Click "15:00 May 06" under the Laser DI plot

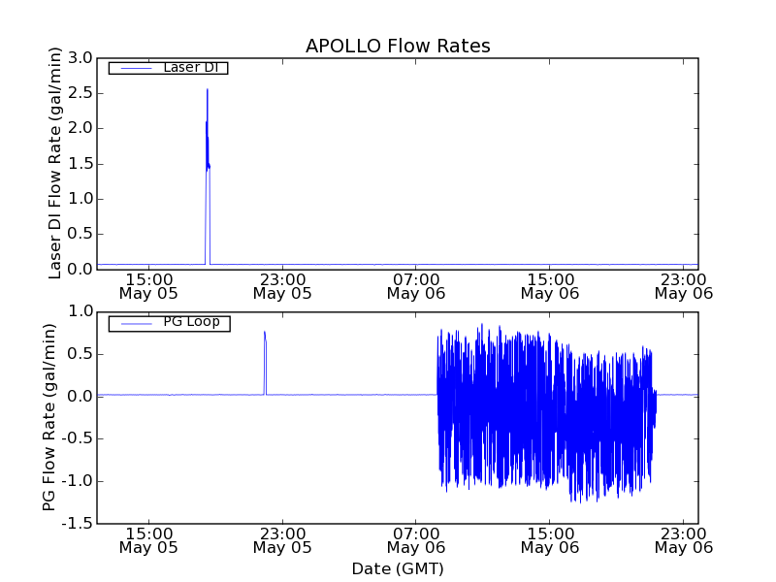(550, 286)
